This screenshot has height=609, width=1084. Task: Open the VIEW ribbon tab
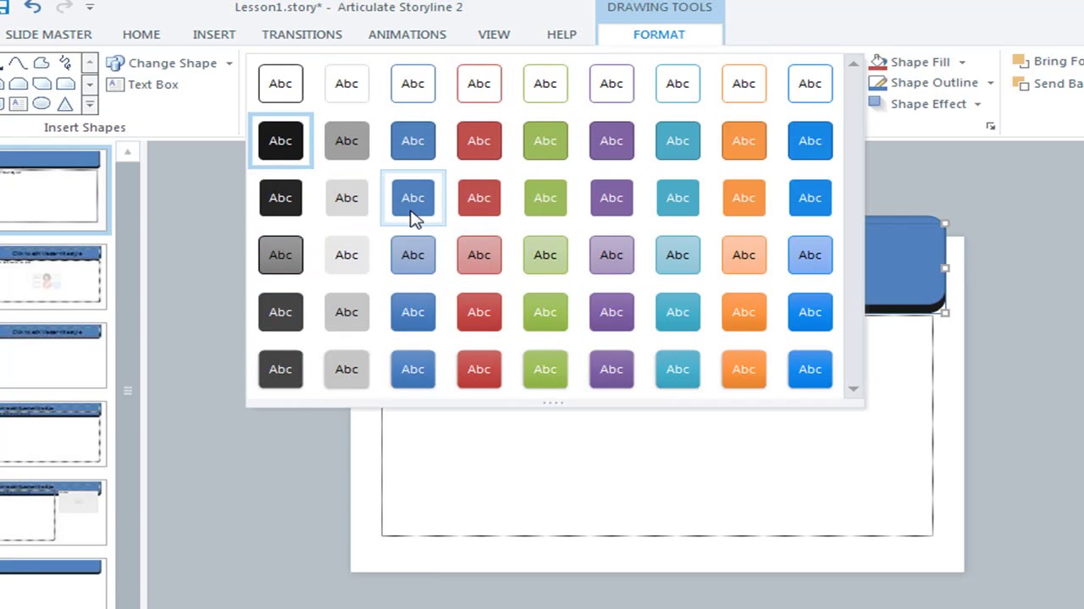[494, 35]
